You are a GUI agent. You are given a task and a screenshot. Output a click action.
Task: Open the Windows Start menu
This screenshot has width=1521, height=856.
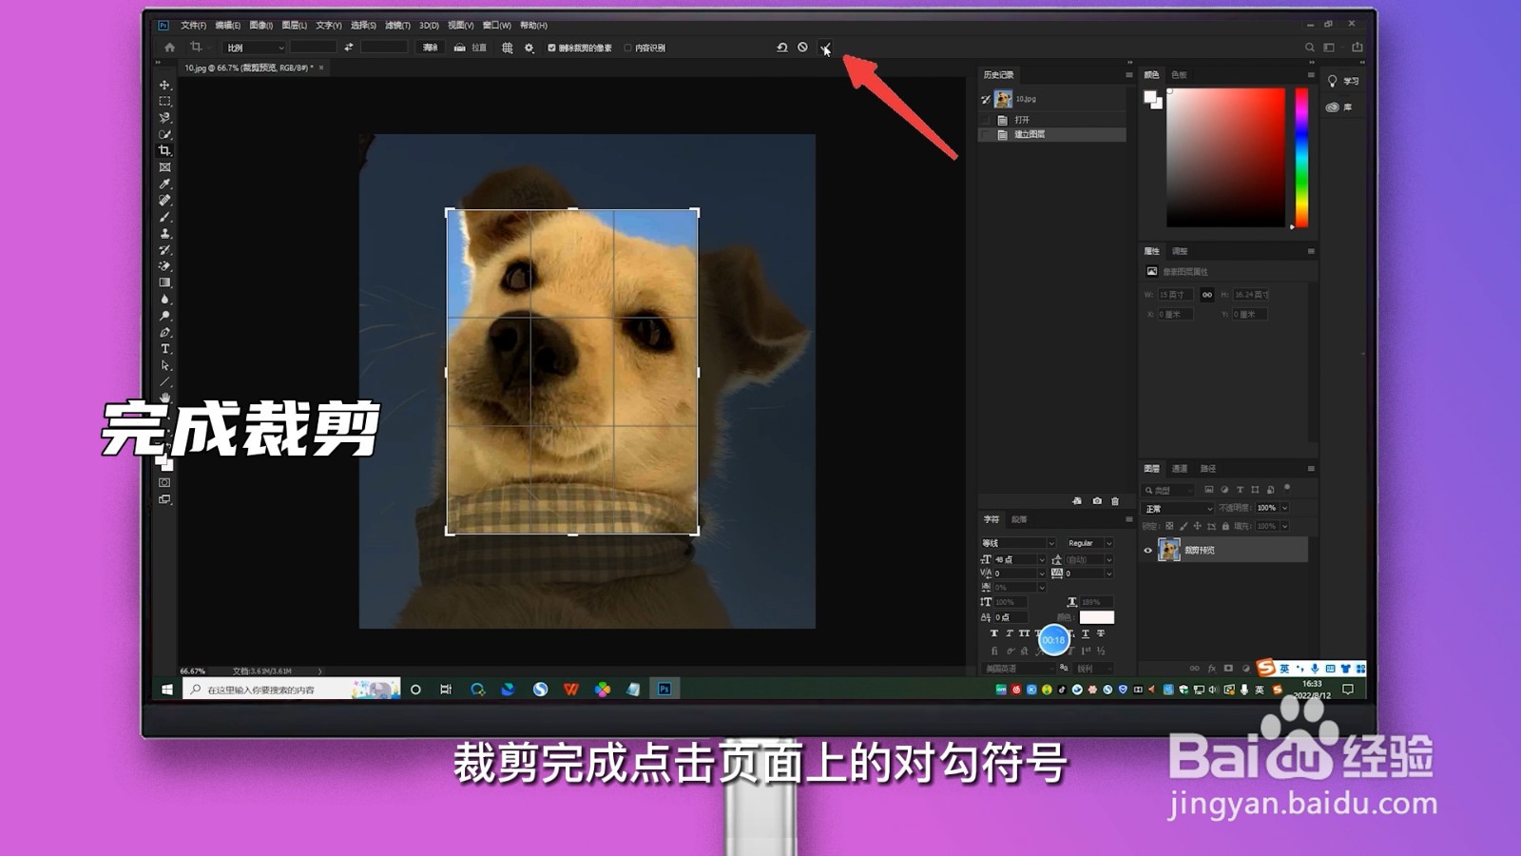point(167,690)
